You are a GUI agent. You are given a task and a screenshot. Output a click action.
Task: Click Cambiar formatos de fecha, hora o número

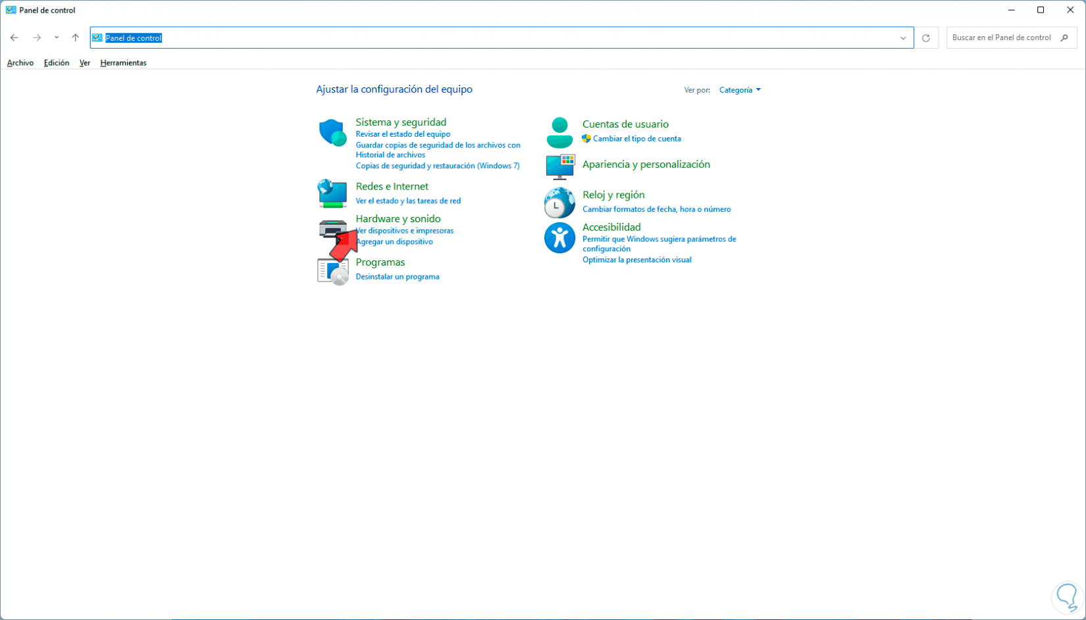click(657, 210)
